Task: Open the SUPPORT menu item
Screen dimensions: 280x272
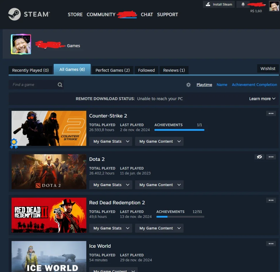Action: pos(167,14)
